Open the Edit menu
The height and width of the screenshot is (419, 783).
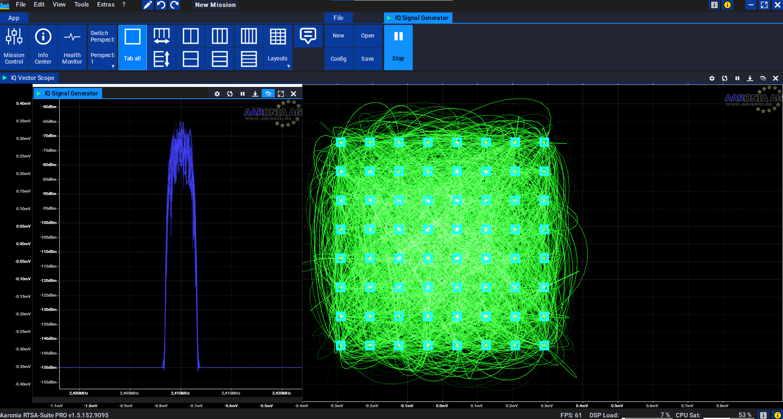39,4
